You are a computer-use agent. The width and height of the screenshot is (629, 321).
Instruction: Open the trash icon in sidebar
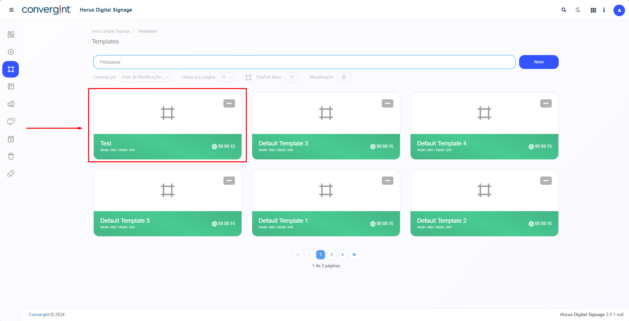(11, 156)
